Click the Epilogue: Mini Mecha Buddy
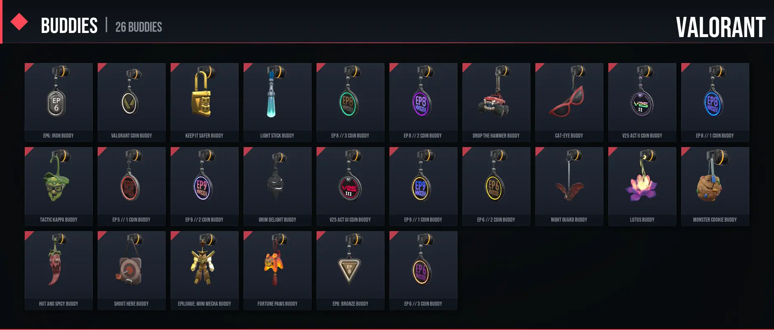Viewport: 774px width, 330px height. pyautogui.click(x=204, y=270)
